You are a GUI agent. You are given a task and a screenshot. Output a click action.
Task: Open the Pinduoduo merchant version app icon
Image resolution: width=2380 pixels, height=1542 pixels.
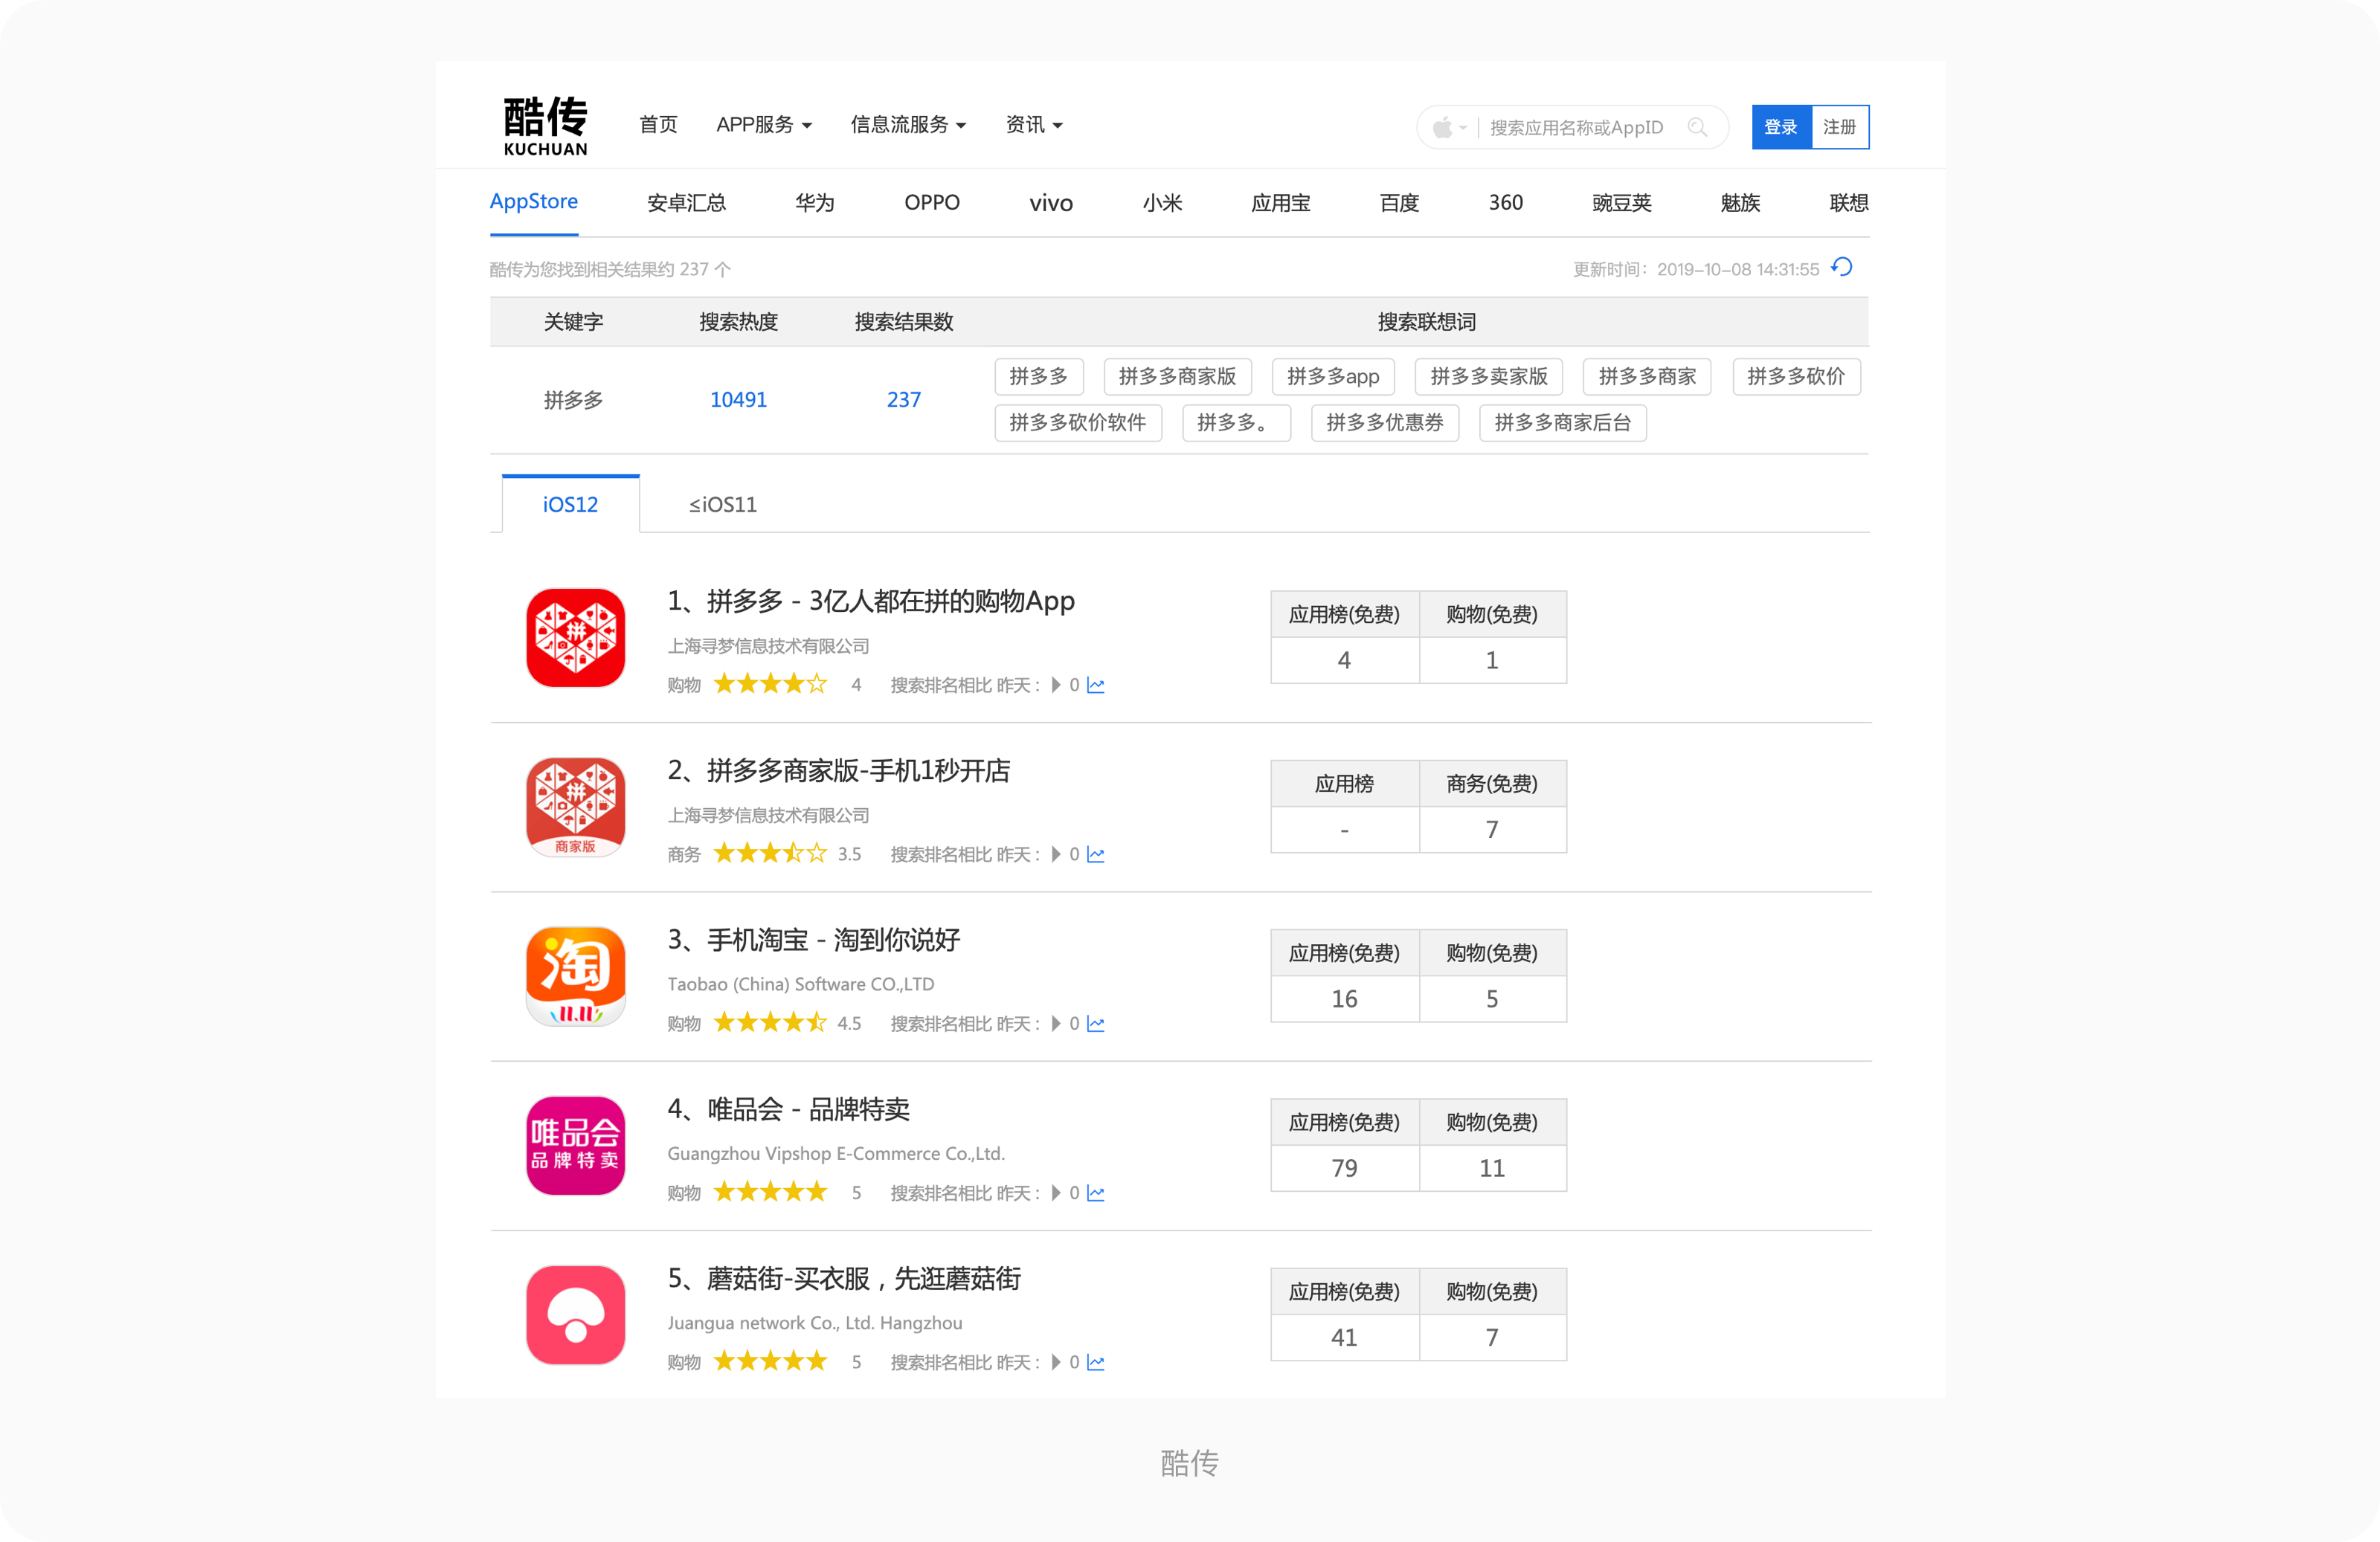tap(575, 807)
